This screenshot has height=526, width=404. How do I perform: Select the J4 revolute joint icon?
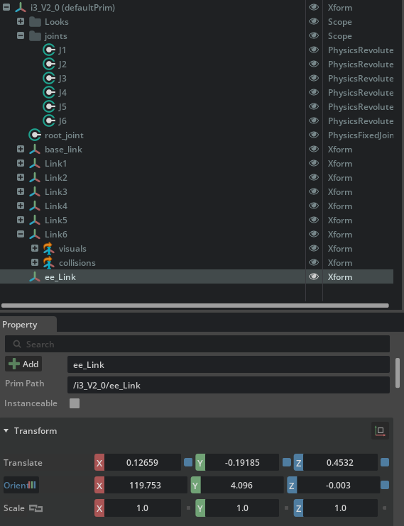click(x=49, y=92)
